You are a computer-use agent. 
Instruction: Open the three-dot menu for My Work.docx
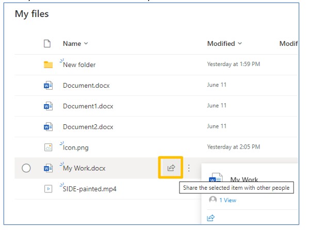click(189, 168)
